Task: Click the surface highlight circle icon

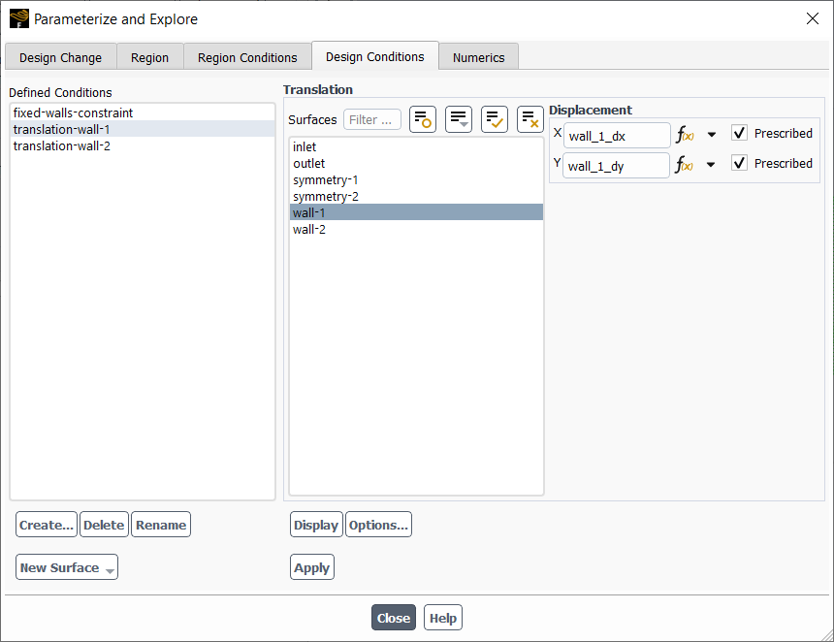Action: click(x=422, y=119)
